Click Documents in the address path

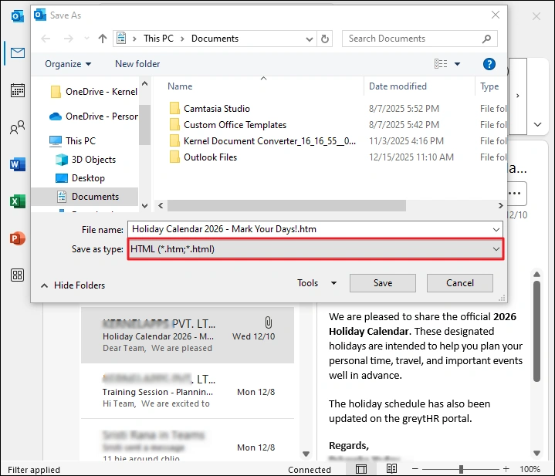(215, 39)
